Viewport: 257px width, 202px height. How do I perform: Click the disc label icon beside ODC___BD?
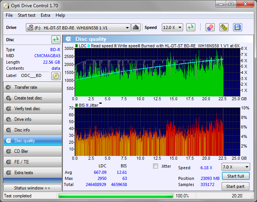[56, 75]
